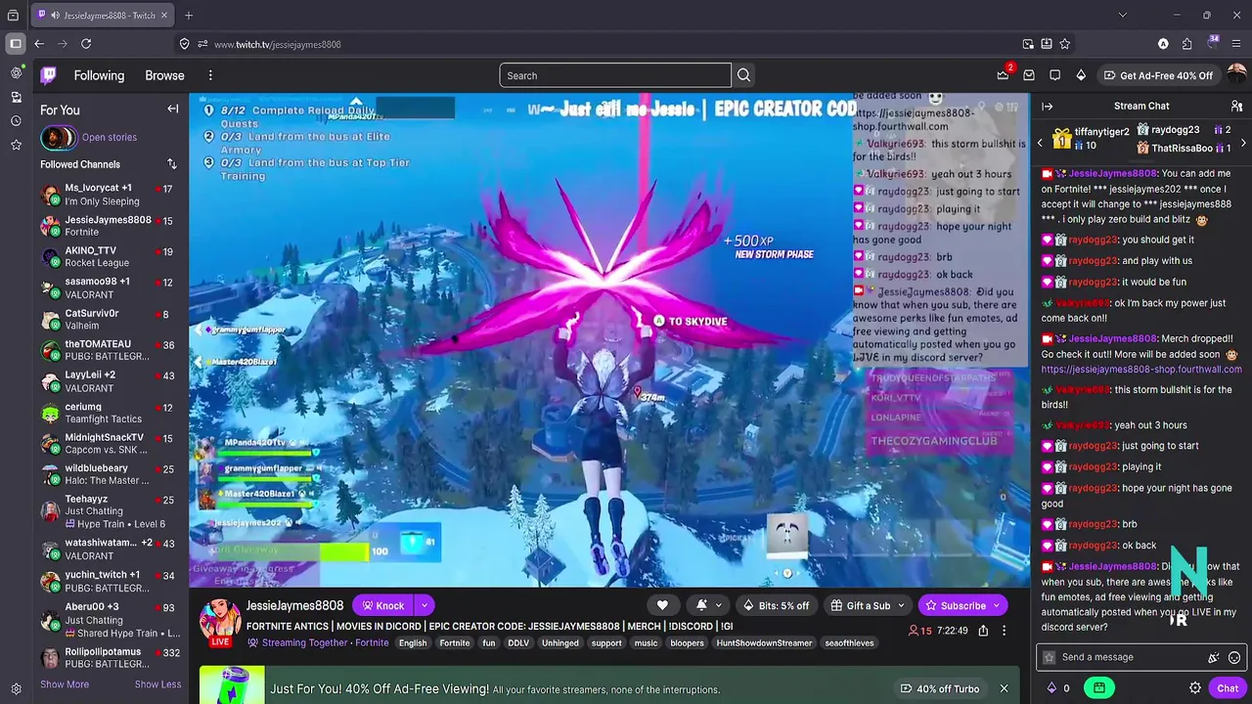Image resolution: width=1252 pixels, height=704 pixels.
Task: Click the 40% off Turbo button
Action: pos(940,688)
